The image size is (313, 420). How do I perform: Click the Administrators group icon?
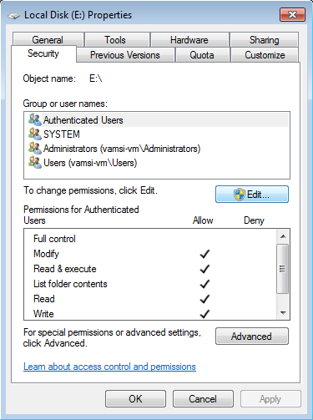click(x=35, y=148)
